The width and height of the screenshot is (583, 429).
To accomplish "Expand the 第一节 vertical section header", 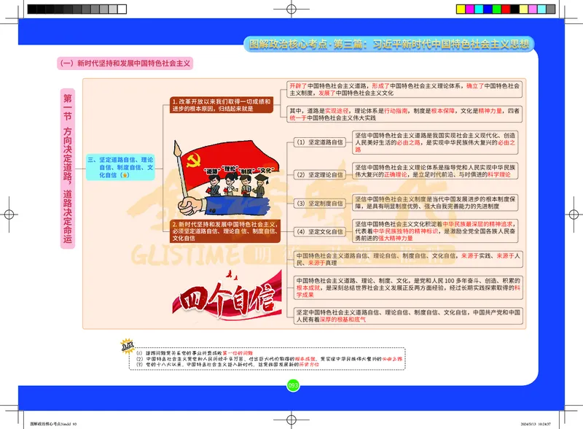I will pyautogui.click(x=69, y=168).
